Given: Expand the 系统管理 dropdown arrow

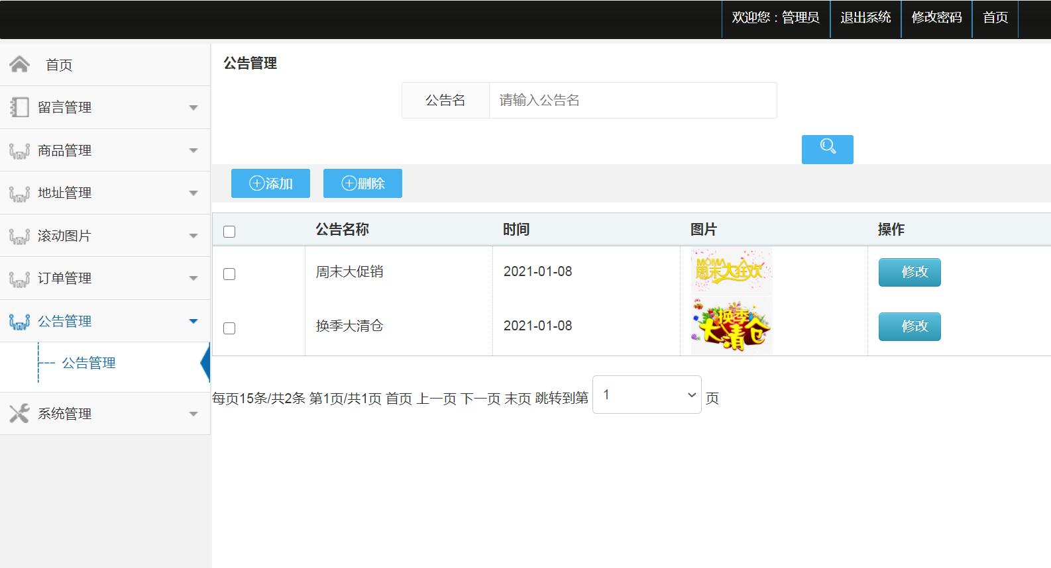Looking at the screenshot, I should pyautogui.click(x=194, y=414).
